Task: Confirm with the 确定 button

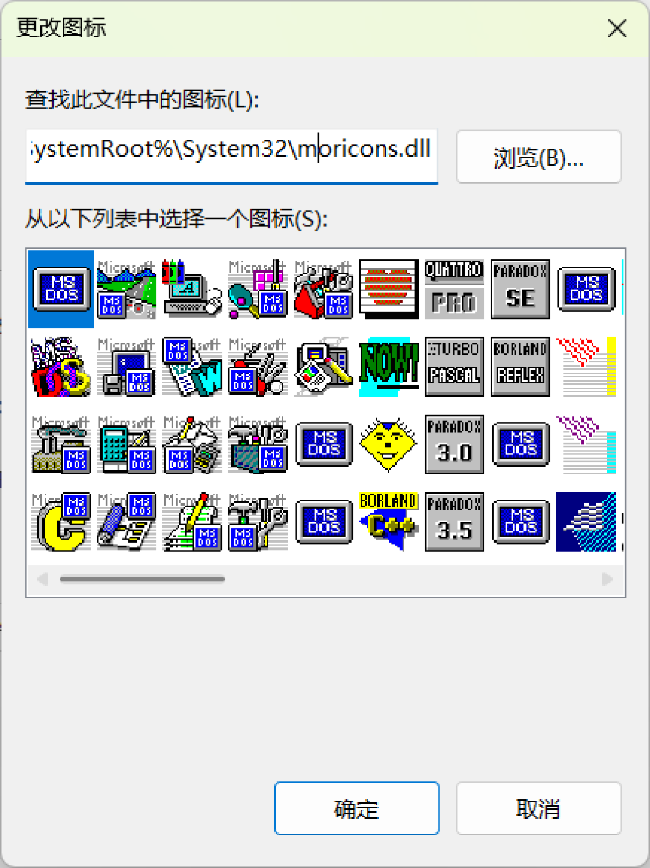Action: 357,808
